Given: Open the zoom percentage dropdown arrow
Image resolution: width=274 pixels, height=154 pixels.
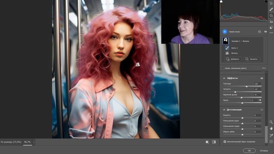Looking at the screenshot, I should pyautogui.click(x=34, y=142).
